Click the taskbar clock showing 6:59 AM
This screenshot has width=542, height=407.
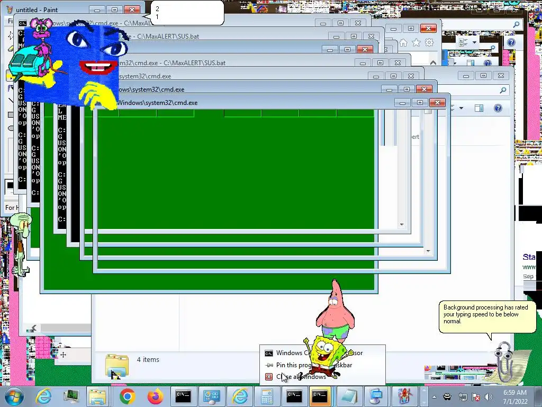[515, 397]
